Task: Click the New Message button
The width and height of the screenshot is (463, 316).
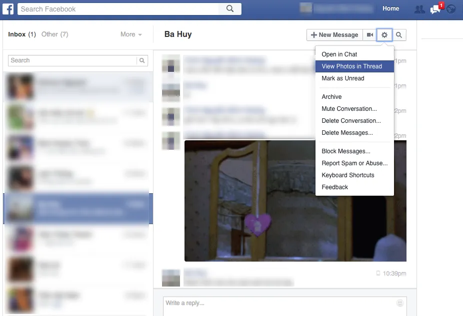Action: pyautogui.click(x=334, y=35)
